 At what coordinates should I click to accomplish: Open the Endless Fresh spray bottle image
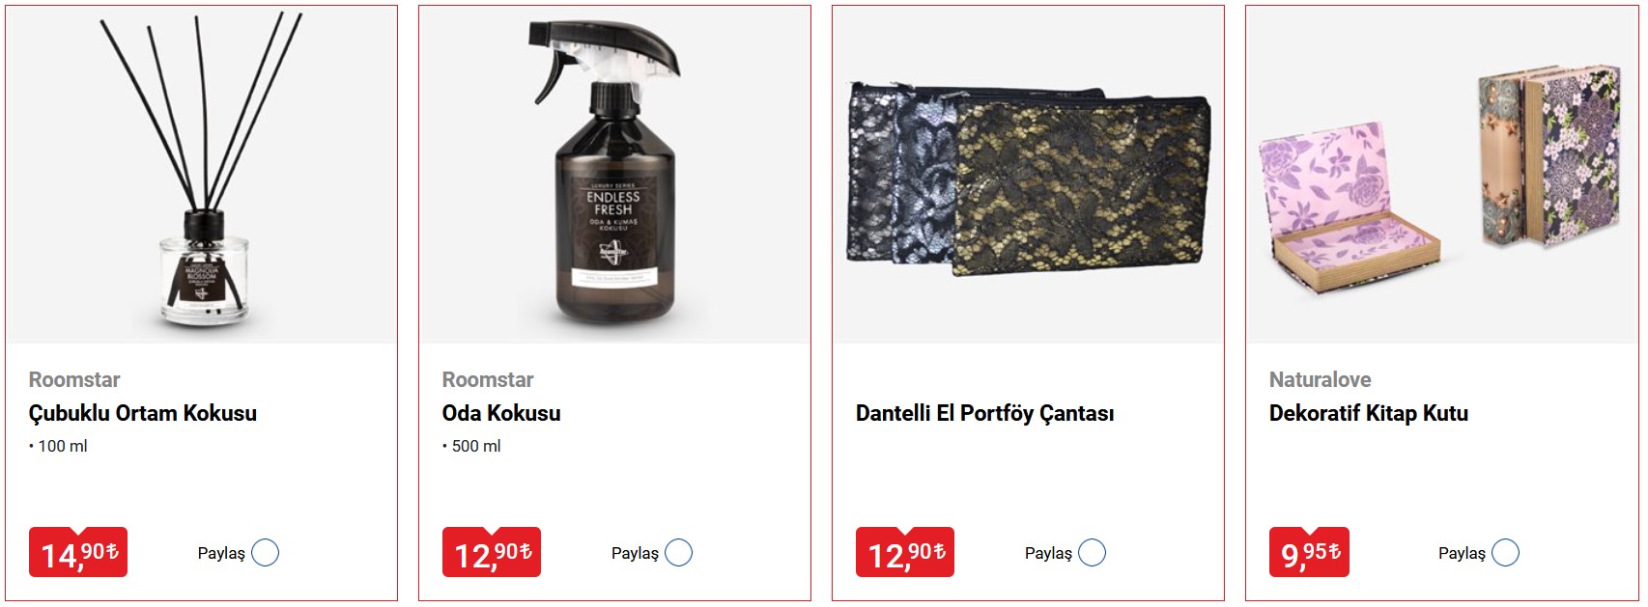tap(614, 175)
